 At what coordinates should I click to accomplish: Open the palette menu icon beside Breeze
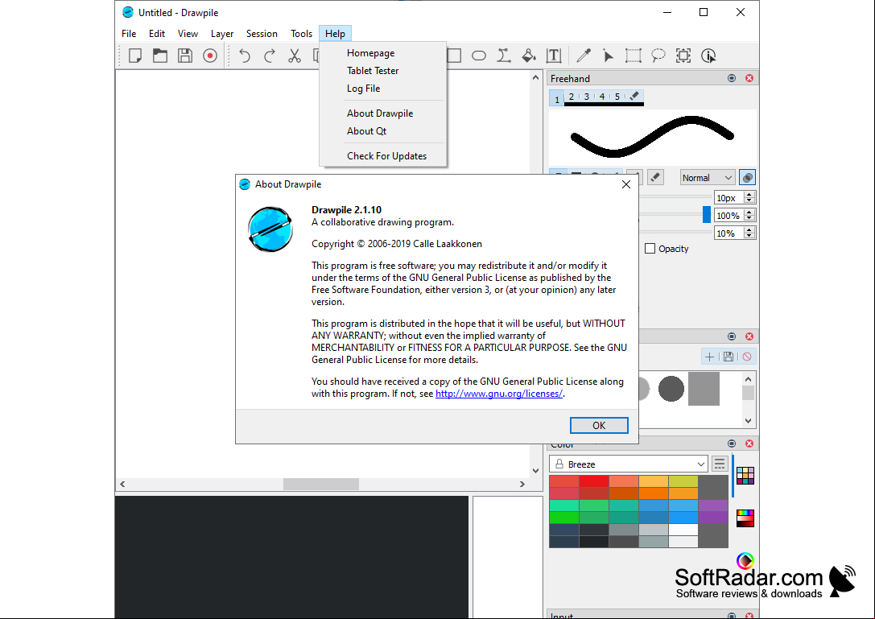pyautogui.click(x=720, y=464)
